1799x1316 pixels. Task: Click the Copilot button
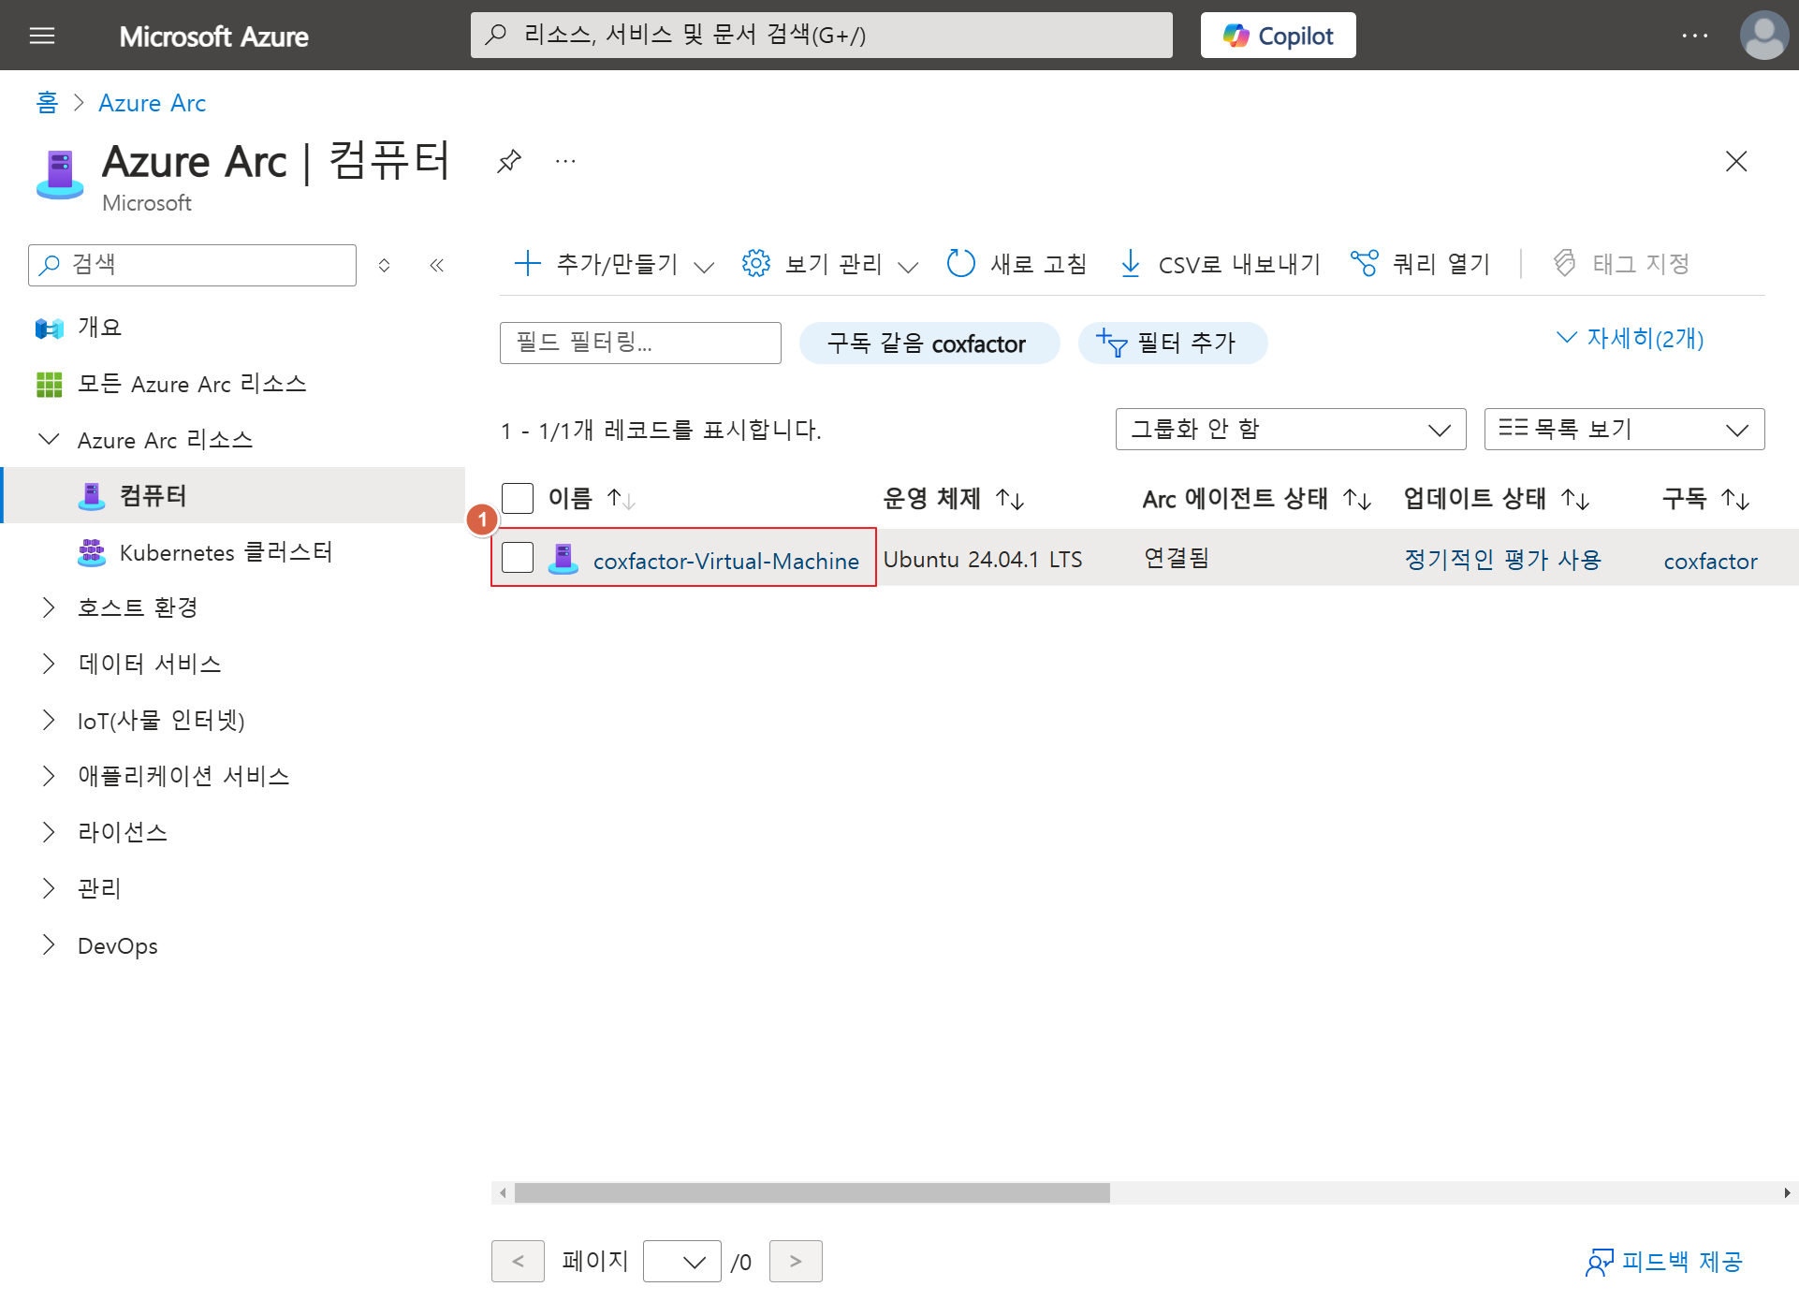[x=1278, y=36]
